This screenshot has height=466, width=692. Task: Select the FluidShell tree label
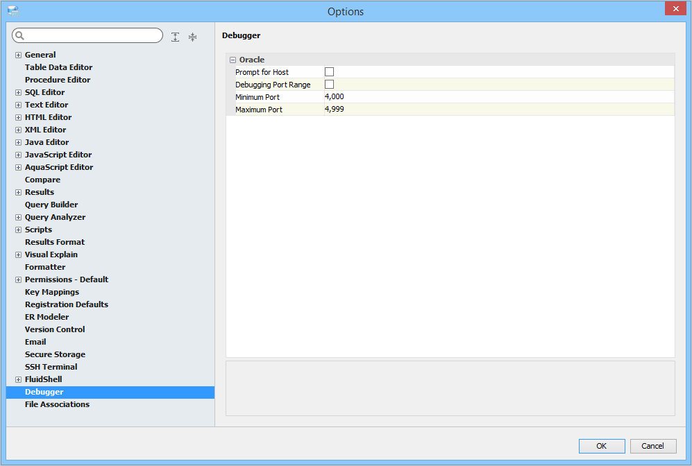pos(43,379)
